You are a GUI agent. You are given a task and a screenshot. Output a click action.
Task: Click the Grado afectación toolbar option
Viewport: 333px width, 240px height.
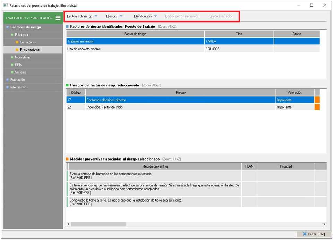[x=221, y=16]
